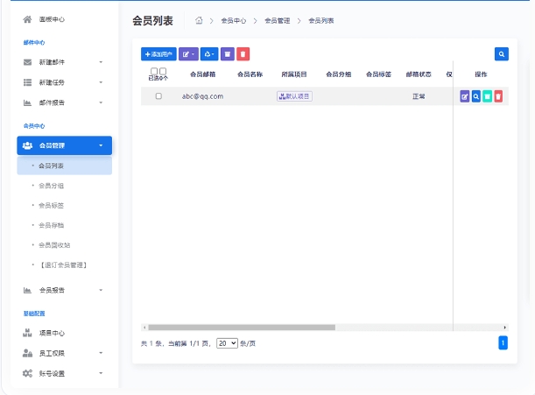The image size is (535, 395).
Task: Click the gears icon beside 账号设置
Action: pos(28,373)
